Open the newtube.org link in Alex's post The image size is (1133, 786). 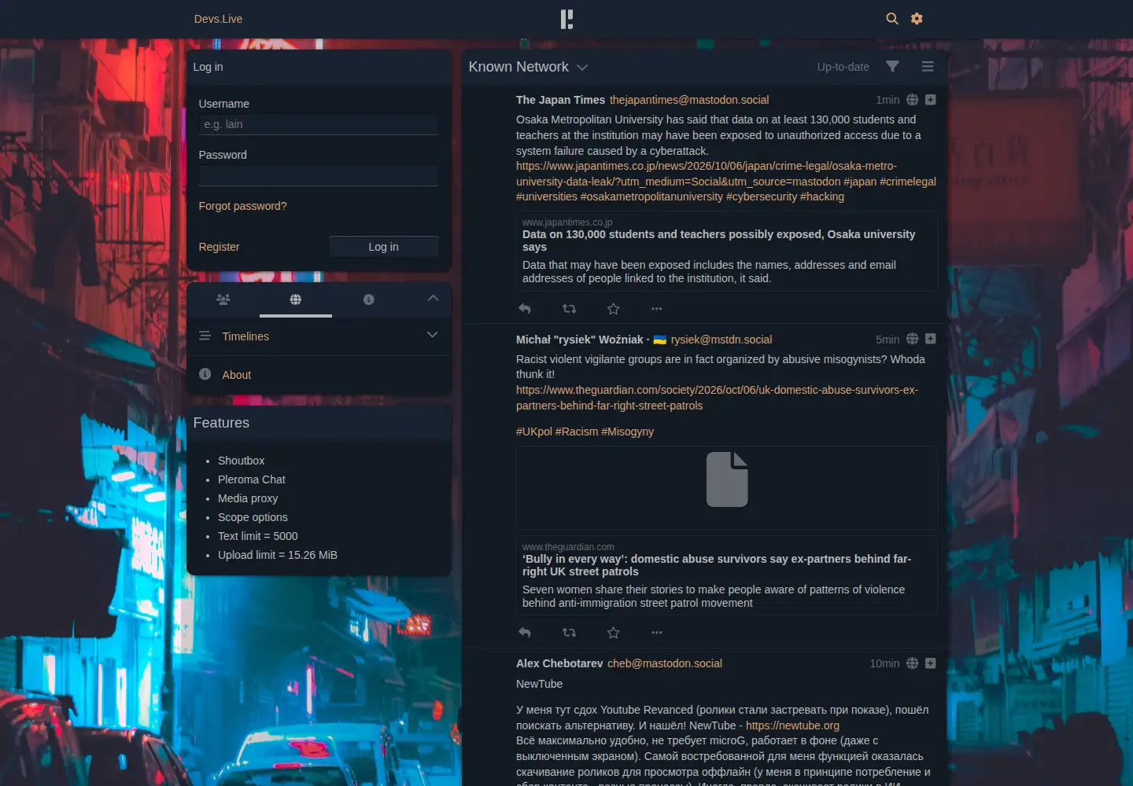[x=792, y=725]
